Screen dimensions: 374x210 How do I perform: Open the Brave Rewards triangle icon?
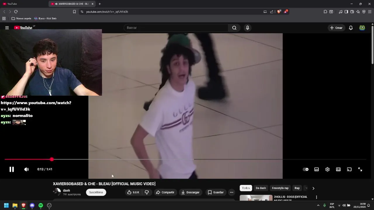[x=286, y=12]
